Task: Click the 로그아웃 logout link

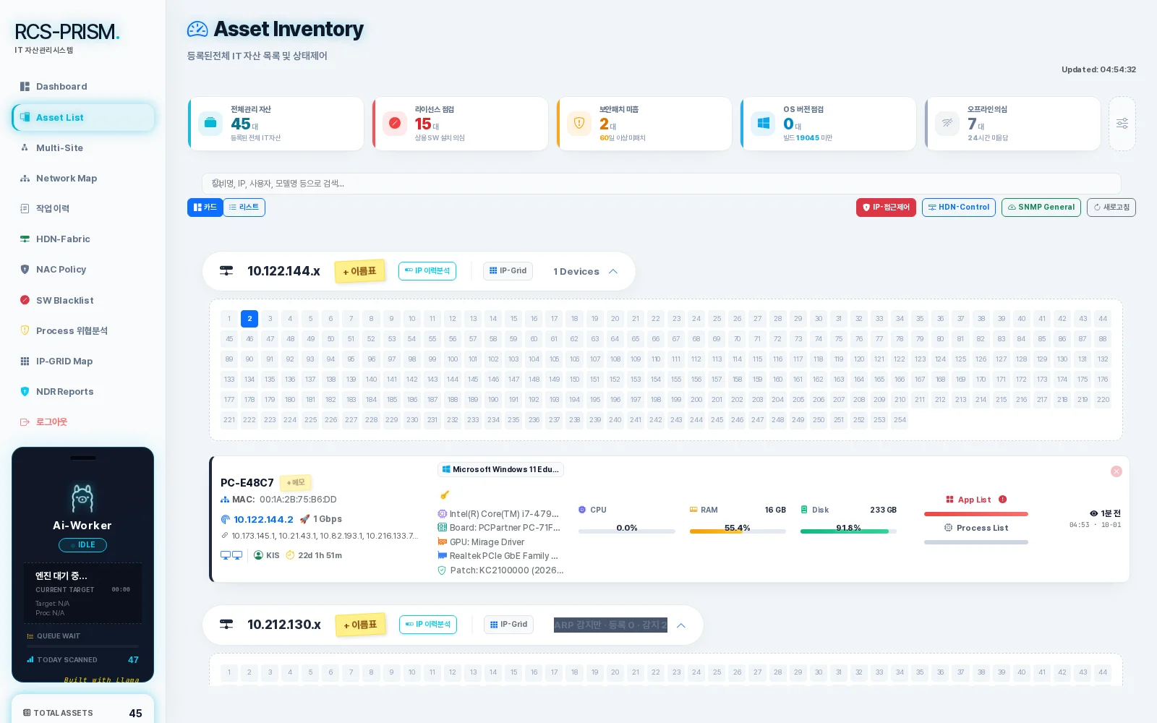Action: tap(83, 422)
